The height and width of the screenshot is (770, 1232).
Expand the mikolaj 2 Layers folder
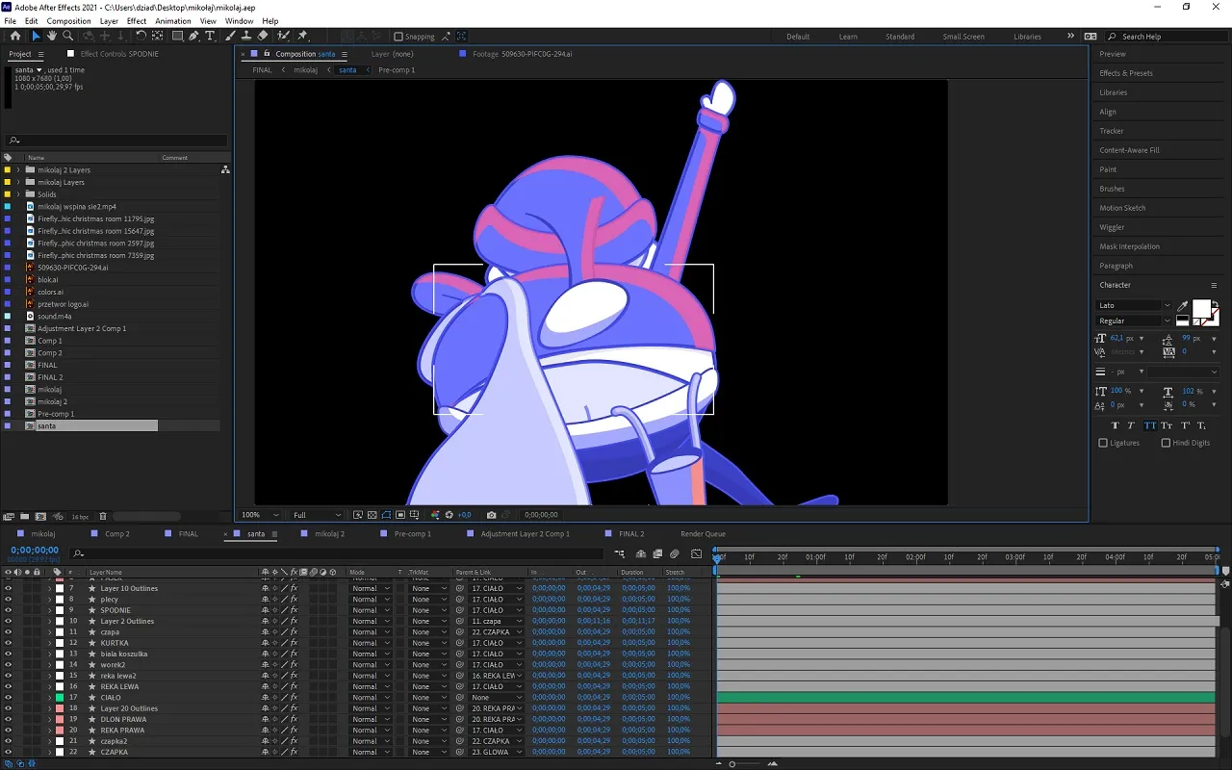point(18,170)
